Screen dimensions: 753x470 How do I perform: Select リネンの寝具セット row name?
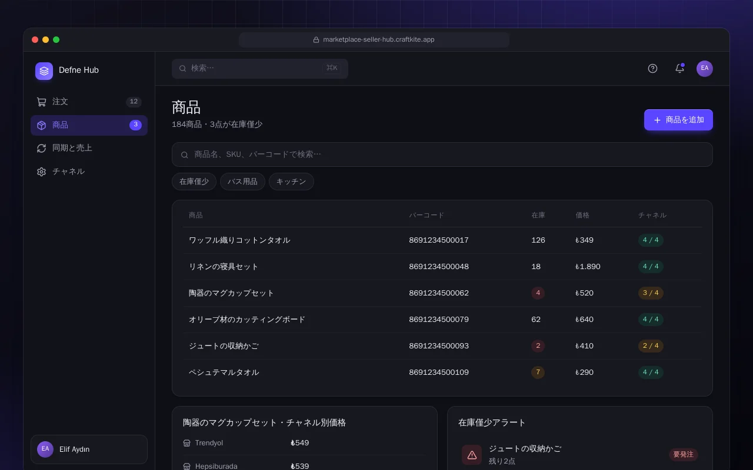pyautogui.click(x=224, y=267)
